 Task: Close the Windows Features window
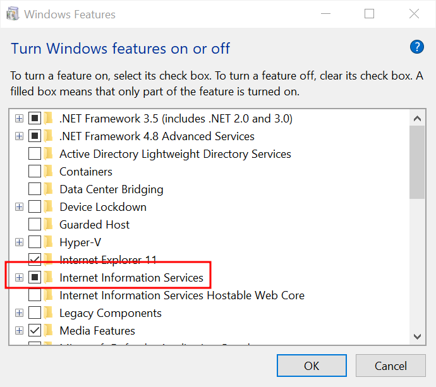pos(414,14)
